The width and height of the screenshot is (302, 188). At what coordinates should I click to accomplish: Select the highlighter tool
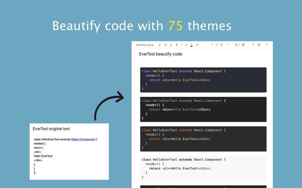pyautogui.click(x=197, y=45)
